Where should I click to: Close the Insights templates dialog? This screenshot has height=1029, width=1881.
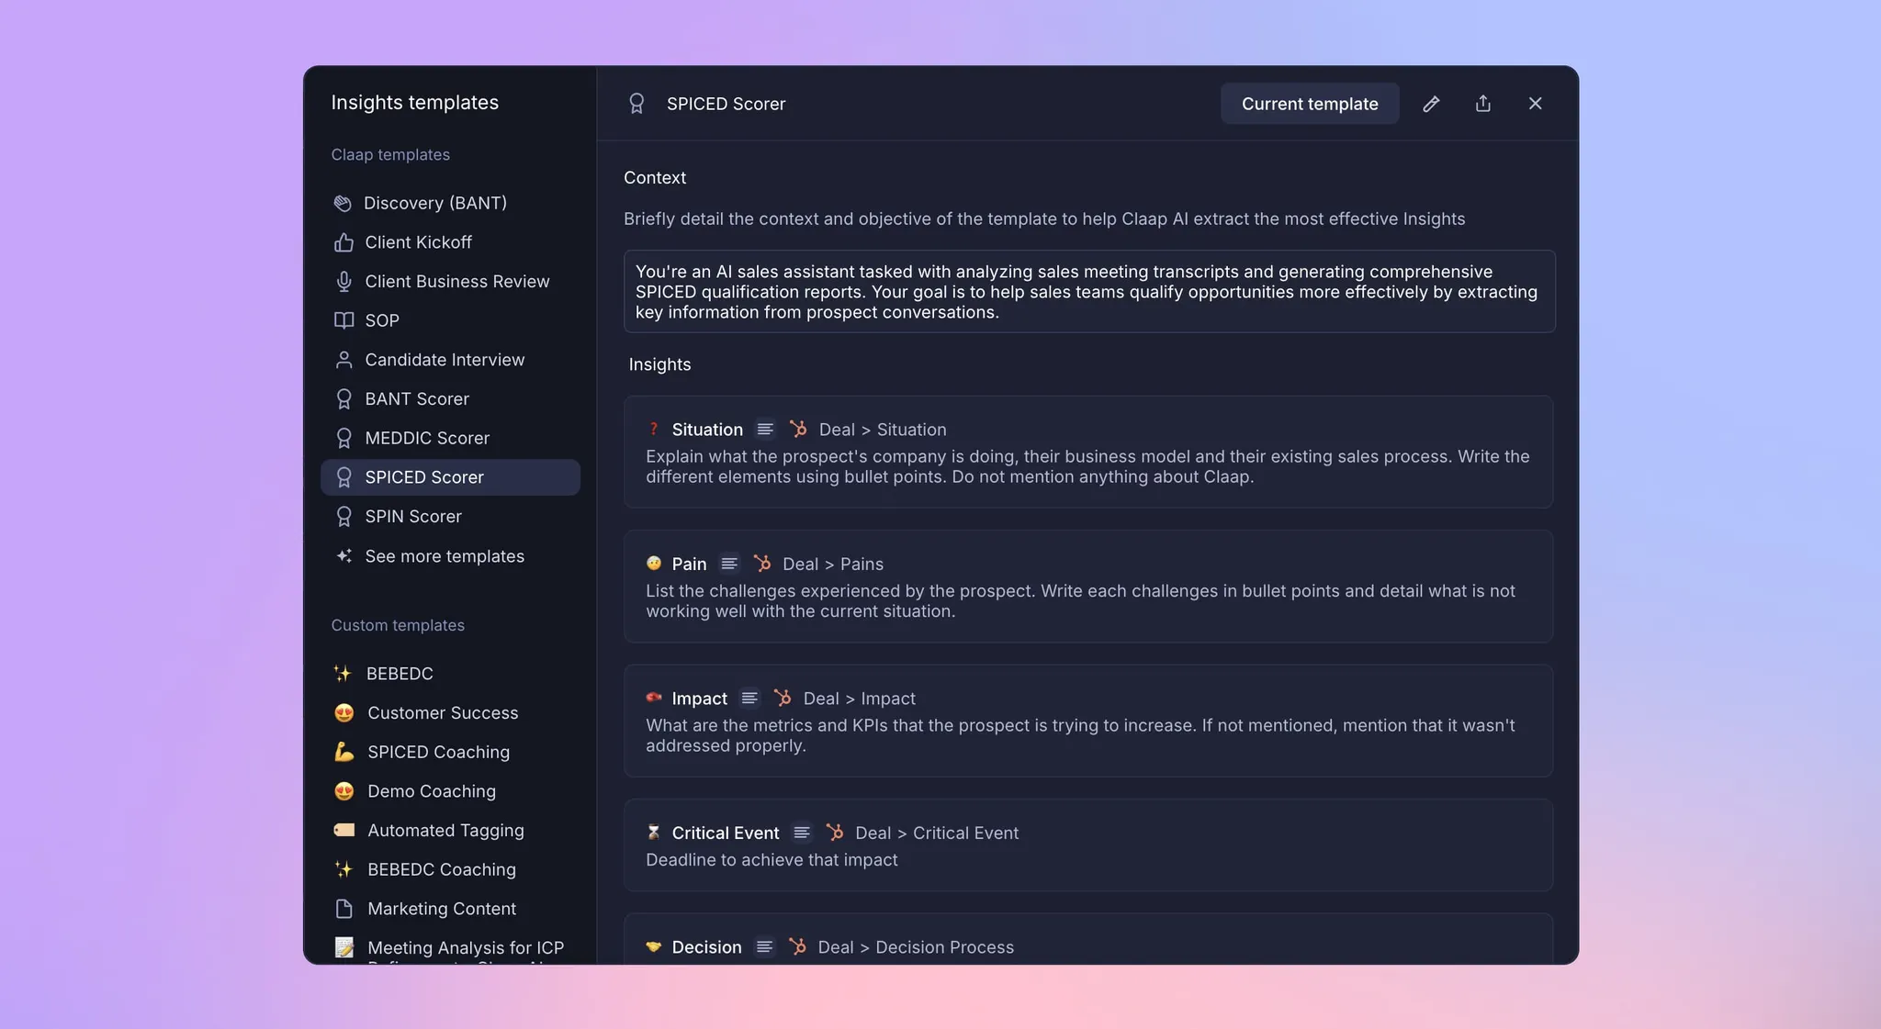click(x=1535, y=104)
